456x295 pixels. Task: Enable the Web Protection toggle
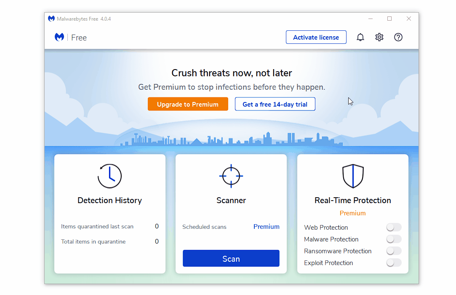pyautogui.click(x=394, y=227)
